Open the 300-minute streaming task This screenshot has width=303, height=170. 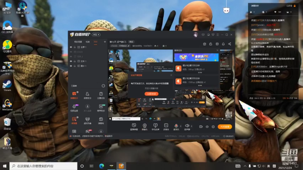coord(197,81)
